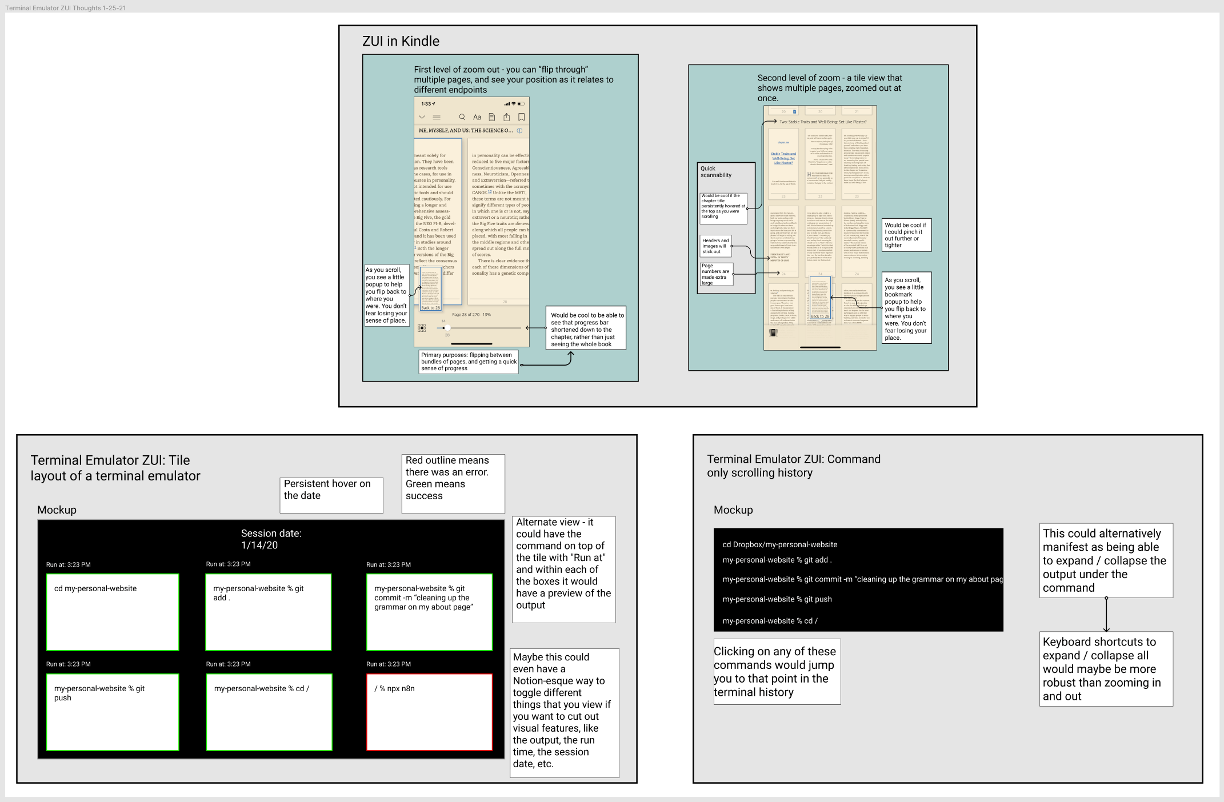Click 'cd Dropbox/my-personal-website' command line
This screenshot has height=802, width=1224.
pos(779,544)
